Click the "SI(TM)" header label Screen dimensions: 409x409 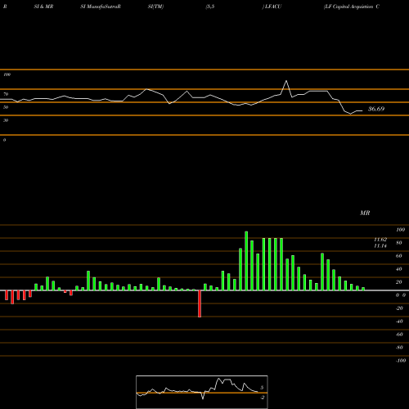point(155,7)
